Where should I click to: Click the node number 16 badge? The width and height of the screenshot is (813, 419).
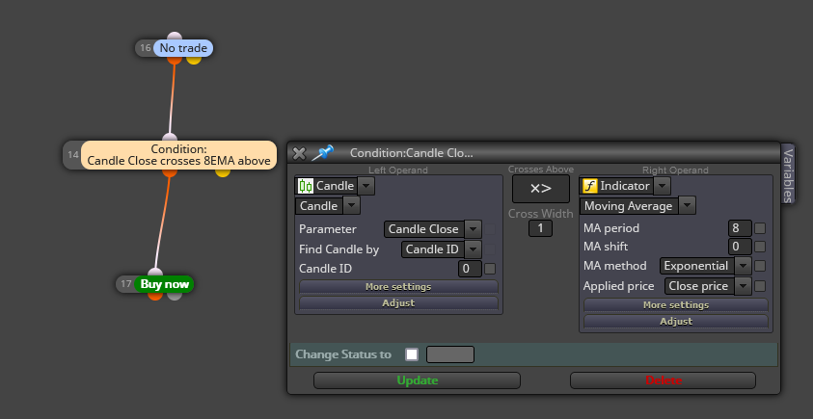point(146,48)
